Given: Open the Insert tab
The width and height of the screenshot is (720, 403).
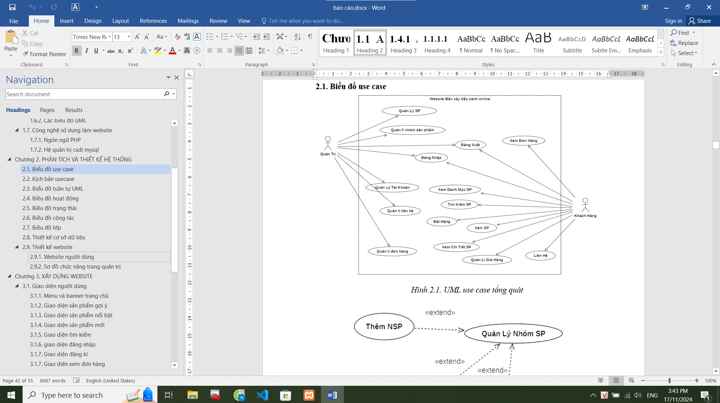Looking at the screenshot, I should (x=66, y=21).
